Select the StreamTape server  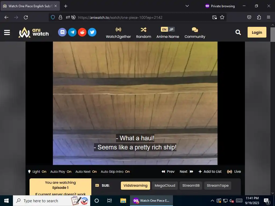point(218,186)
